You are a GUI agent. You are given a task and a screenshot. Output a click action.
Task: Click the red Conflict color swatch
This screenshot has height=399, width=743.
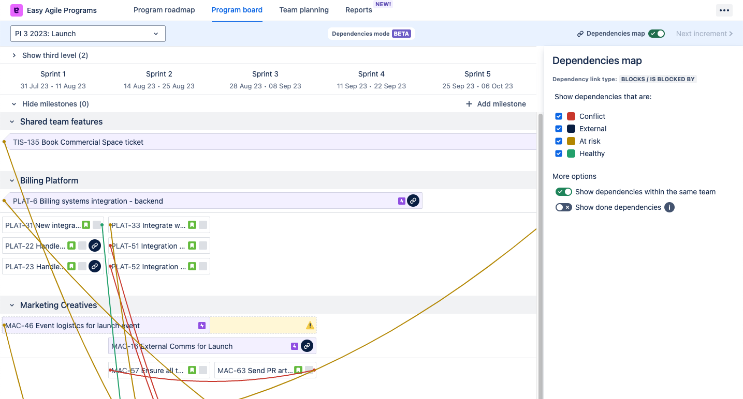point(571,116)
